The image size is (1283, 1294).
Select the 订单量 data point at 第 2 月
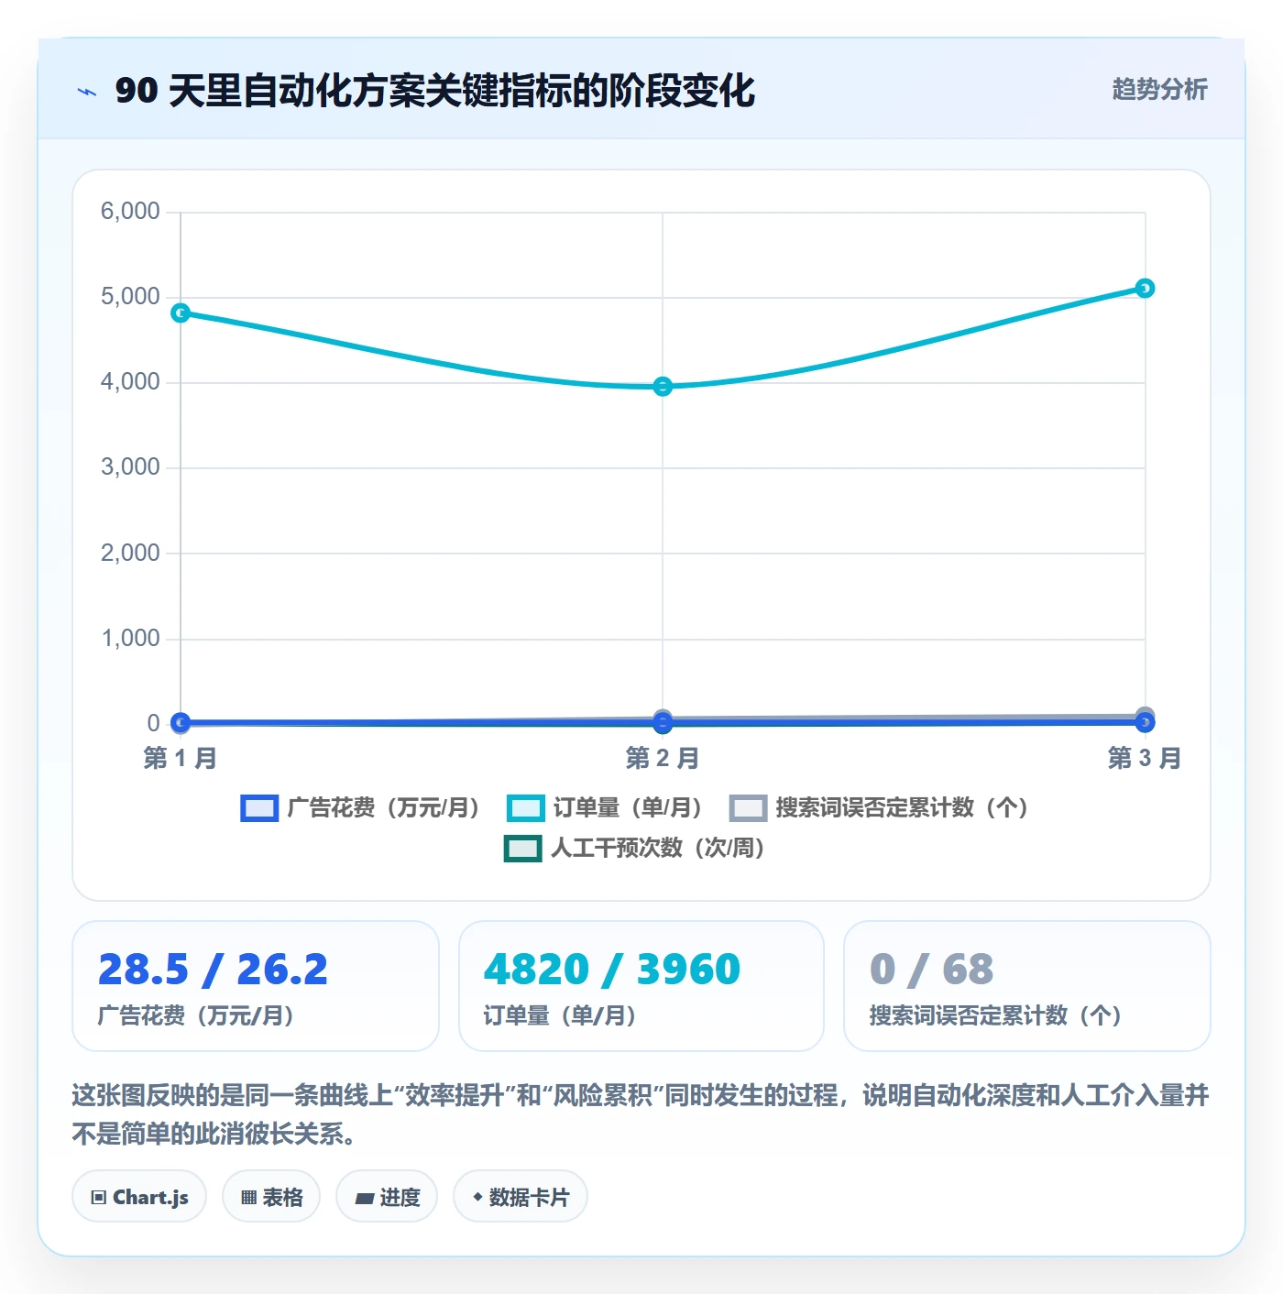(x=663, y=387)
